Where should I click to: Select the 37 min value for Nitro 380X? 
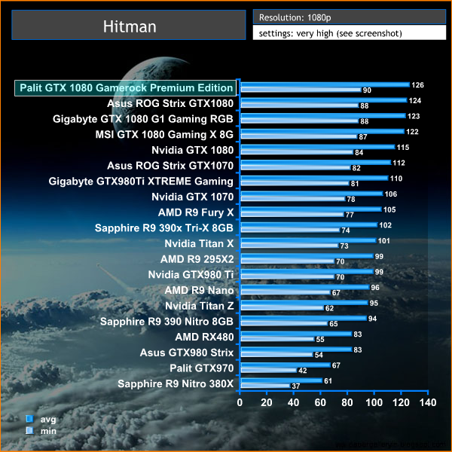pyautogui.click(x=296, y=386)
